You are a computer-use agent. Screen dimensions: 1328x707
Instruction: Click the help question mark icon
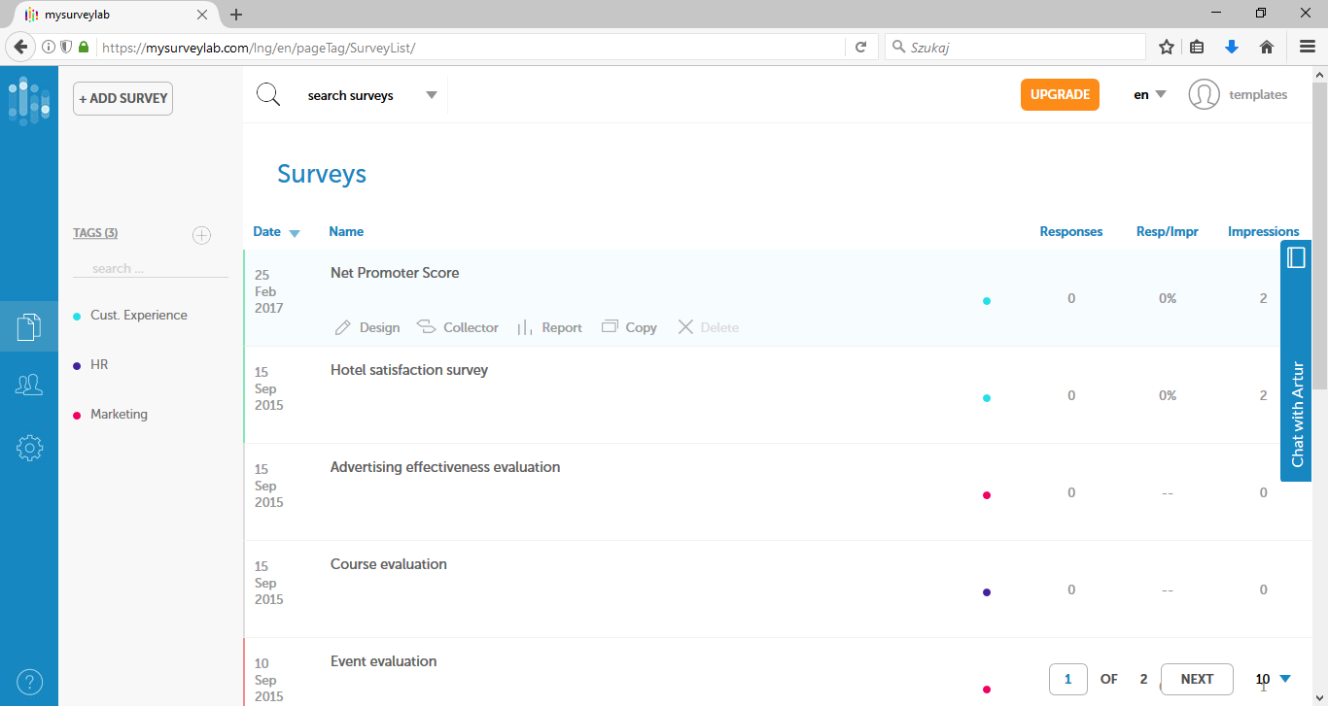[29, 682]
